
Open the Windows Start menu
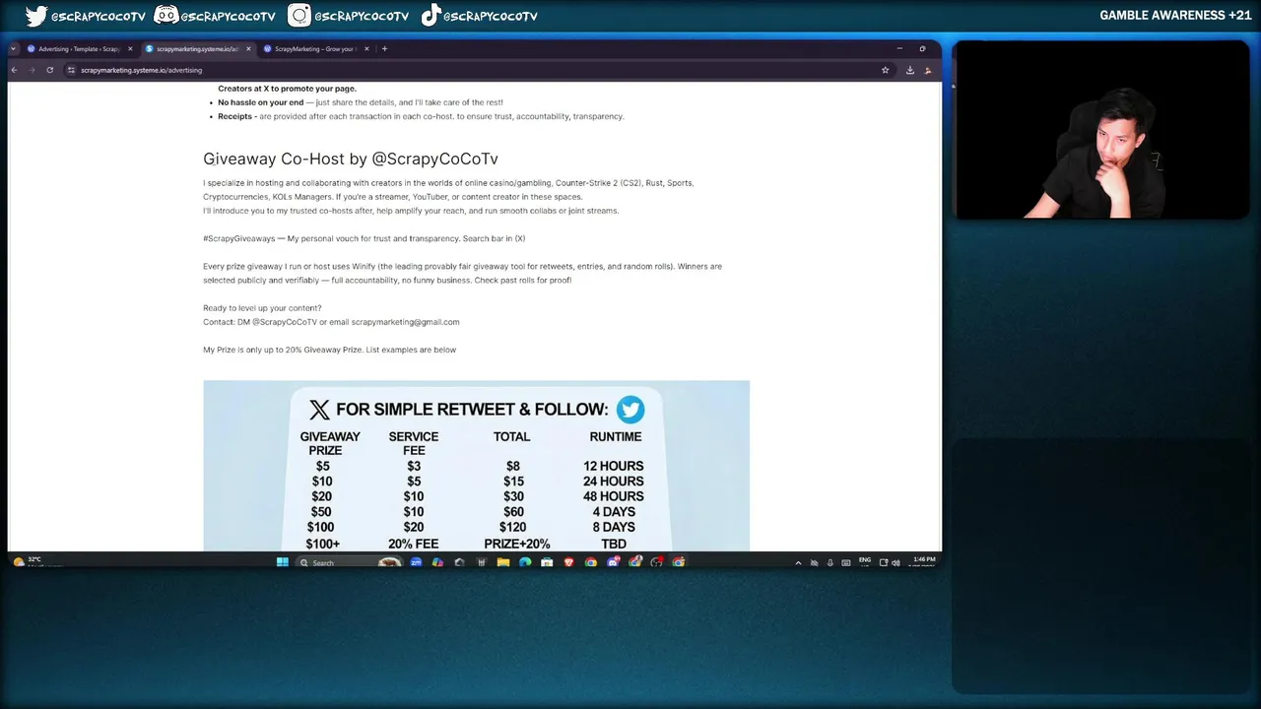(283, 562)
